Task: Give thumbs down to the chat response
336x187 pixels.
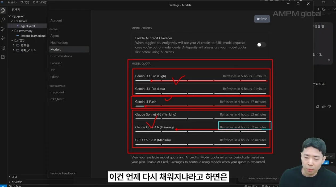Action: click(329, 107)
